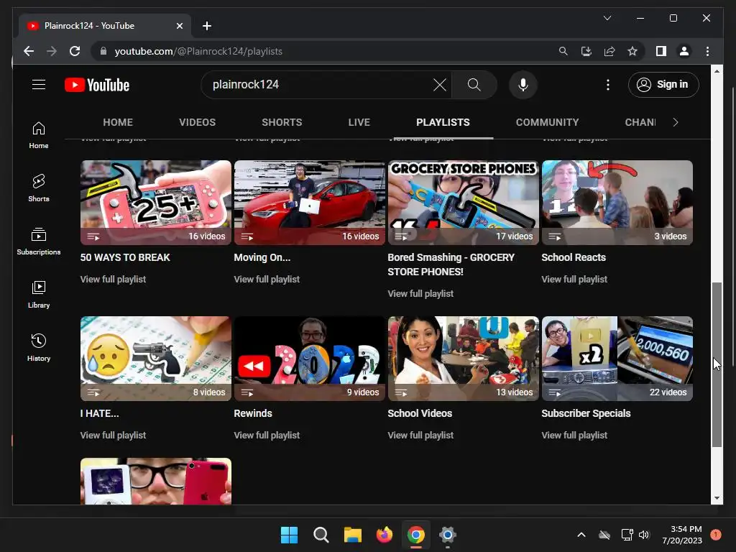The height and width of the screenshot is (552, 736).
Task: Open the GROCERY STORE PHONES thumbnail
Action: click(x=464, y=202)
